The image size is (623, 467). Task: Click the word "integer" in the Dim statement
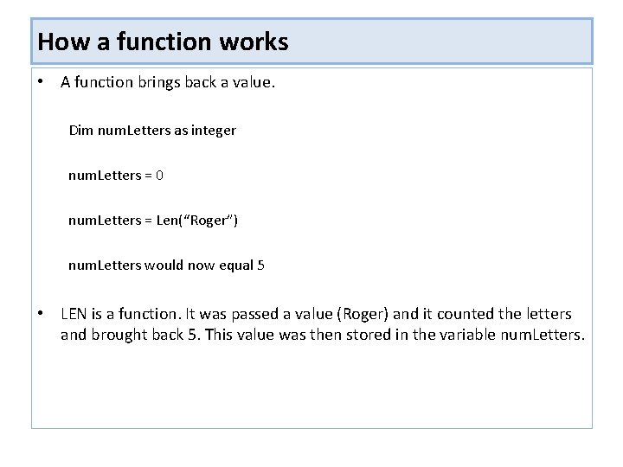tap(214, 131)
